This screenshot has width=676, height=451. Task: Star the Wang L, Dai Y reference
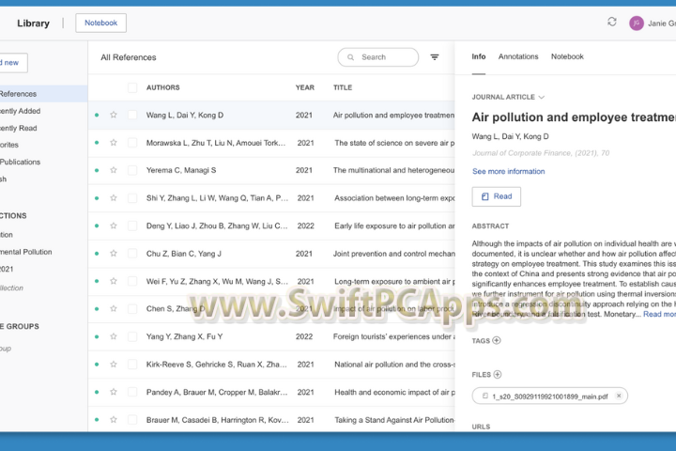coord(114,116)
